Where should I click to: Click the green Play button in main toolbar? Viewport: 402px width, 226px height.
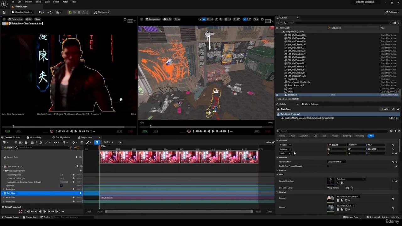(70, 12)
